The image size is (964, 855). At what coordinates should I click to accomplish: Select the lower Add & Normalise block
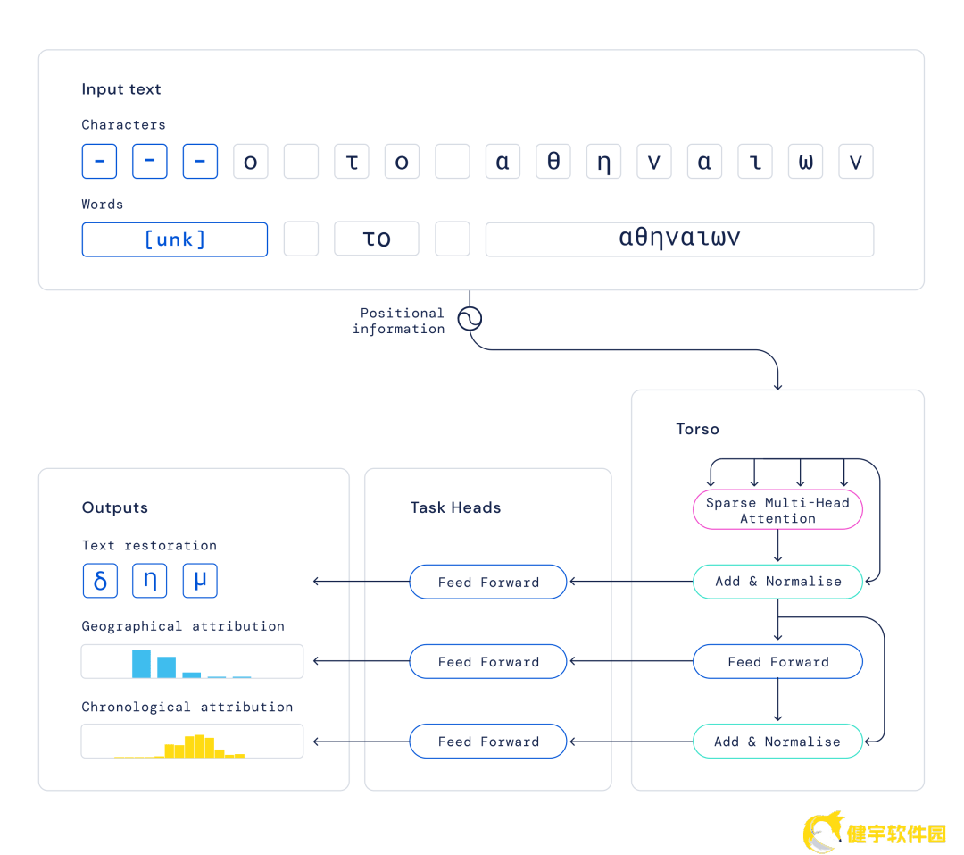pyautogui.click(x=777, y=742)
